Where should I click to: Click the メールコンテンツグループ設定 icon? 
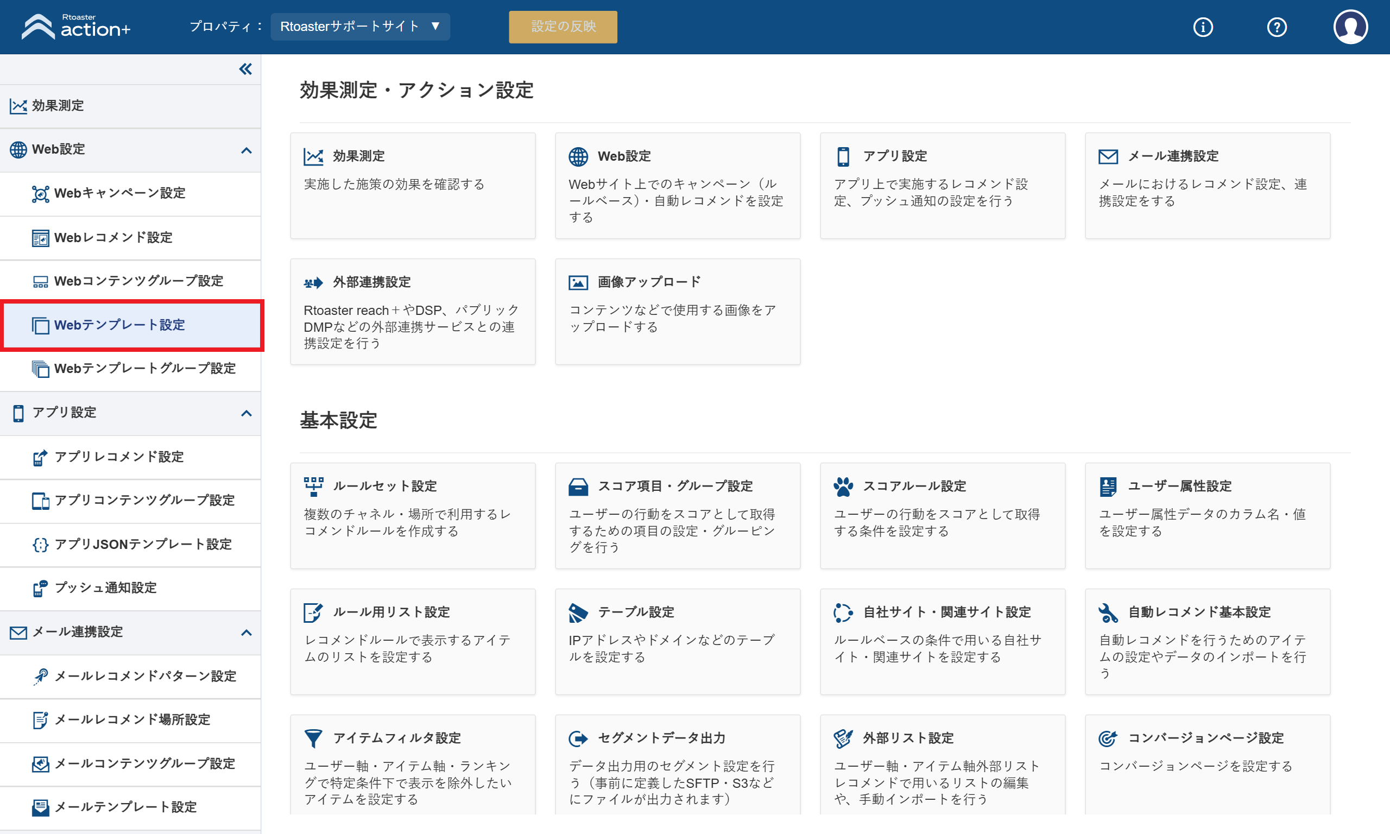click(x=41, y=764)
